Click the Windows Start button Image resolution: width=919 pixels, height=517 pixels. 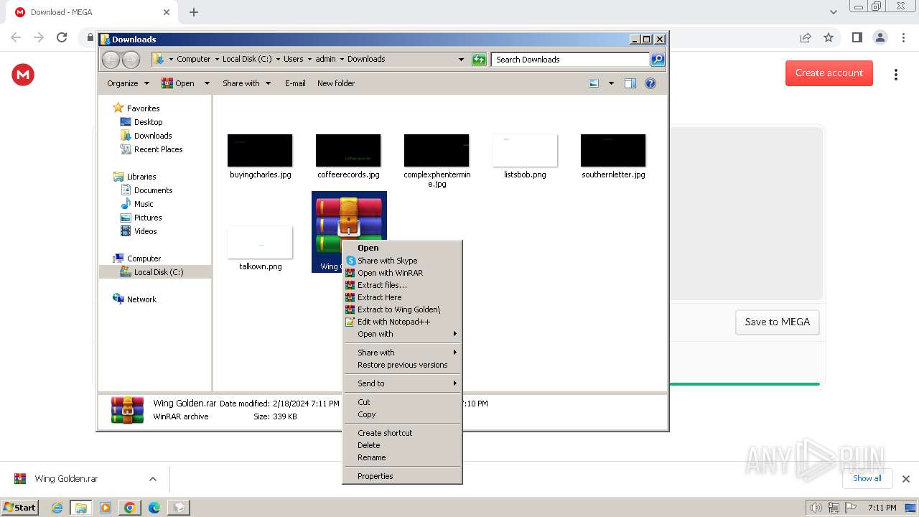pos(19,507)
